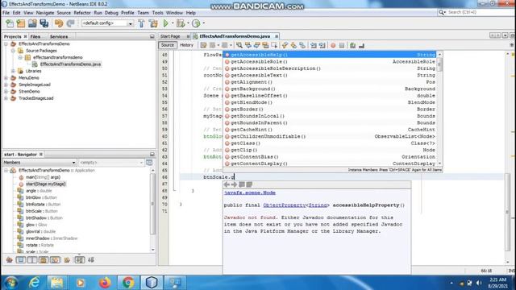Click the Search (Ctrl+I) field
516x290 pixels.
[480, 12]
